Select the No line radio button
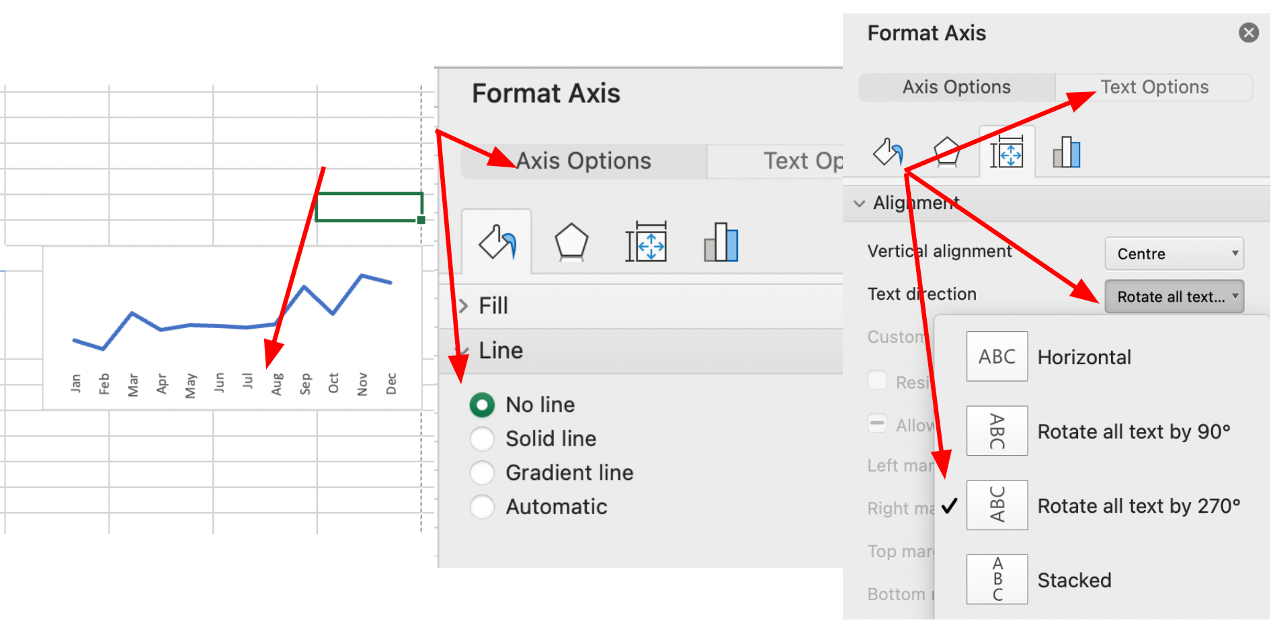 point(482,405)
